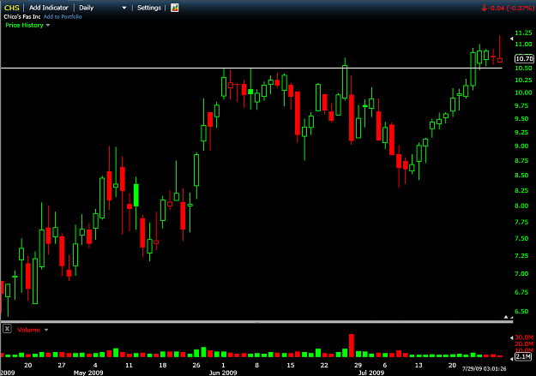Click the Jun 2009 date label
536x376 pixels.
(x=223, y=373)
